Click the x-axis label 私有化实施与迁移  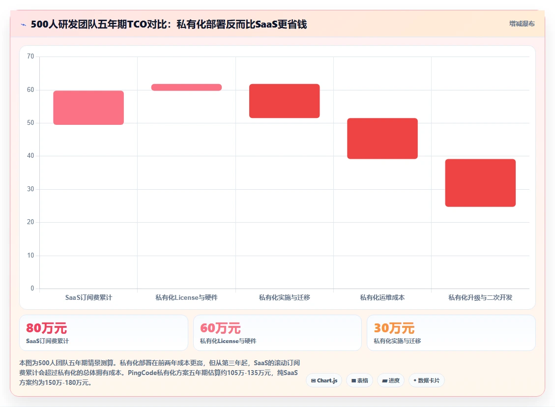[285, 298]
